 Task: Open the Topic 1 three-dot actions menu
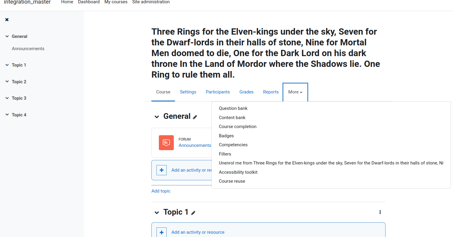[380, 212]
